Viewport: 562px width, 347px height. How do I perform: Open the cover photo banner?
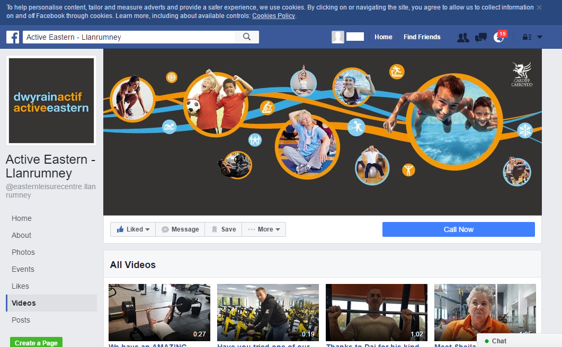tap(323, 132)
